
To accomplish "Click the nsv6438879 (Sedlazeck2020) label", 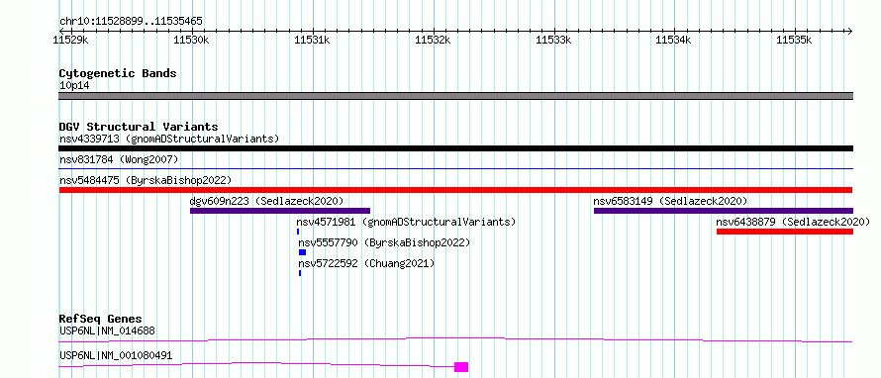I will tap(793, 222).
